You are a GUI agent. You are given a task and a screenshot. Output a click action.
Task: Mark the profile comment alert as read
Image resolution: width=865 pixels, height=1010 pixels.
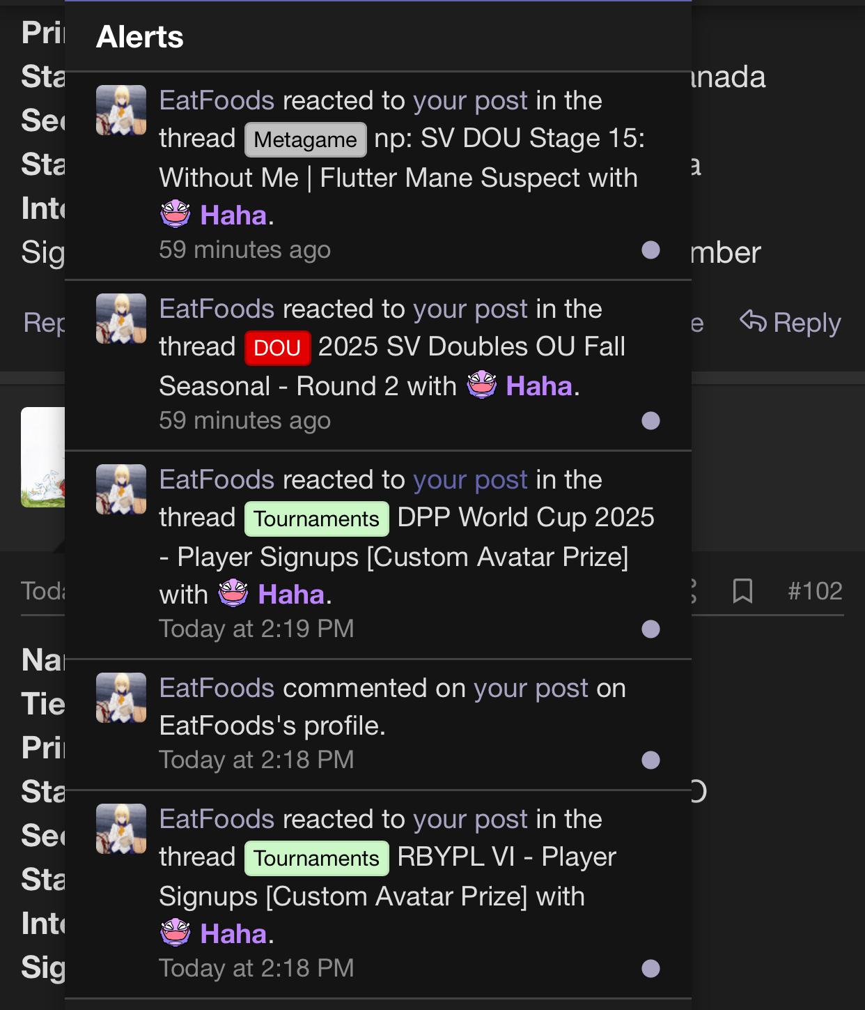[650, 760]
